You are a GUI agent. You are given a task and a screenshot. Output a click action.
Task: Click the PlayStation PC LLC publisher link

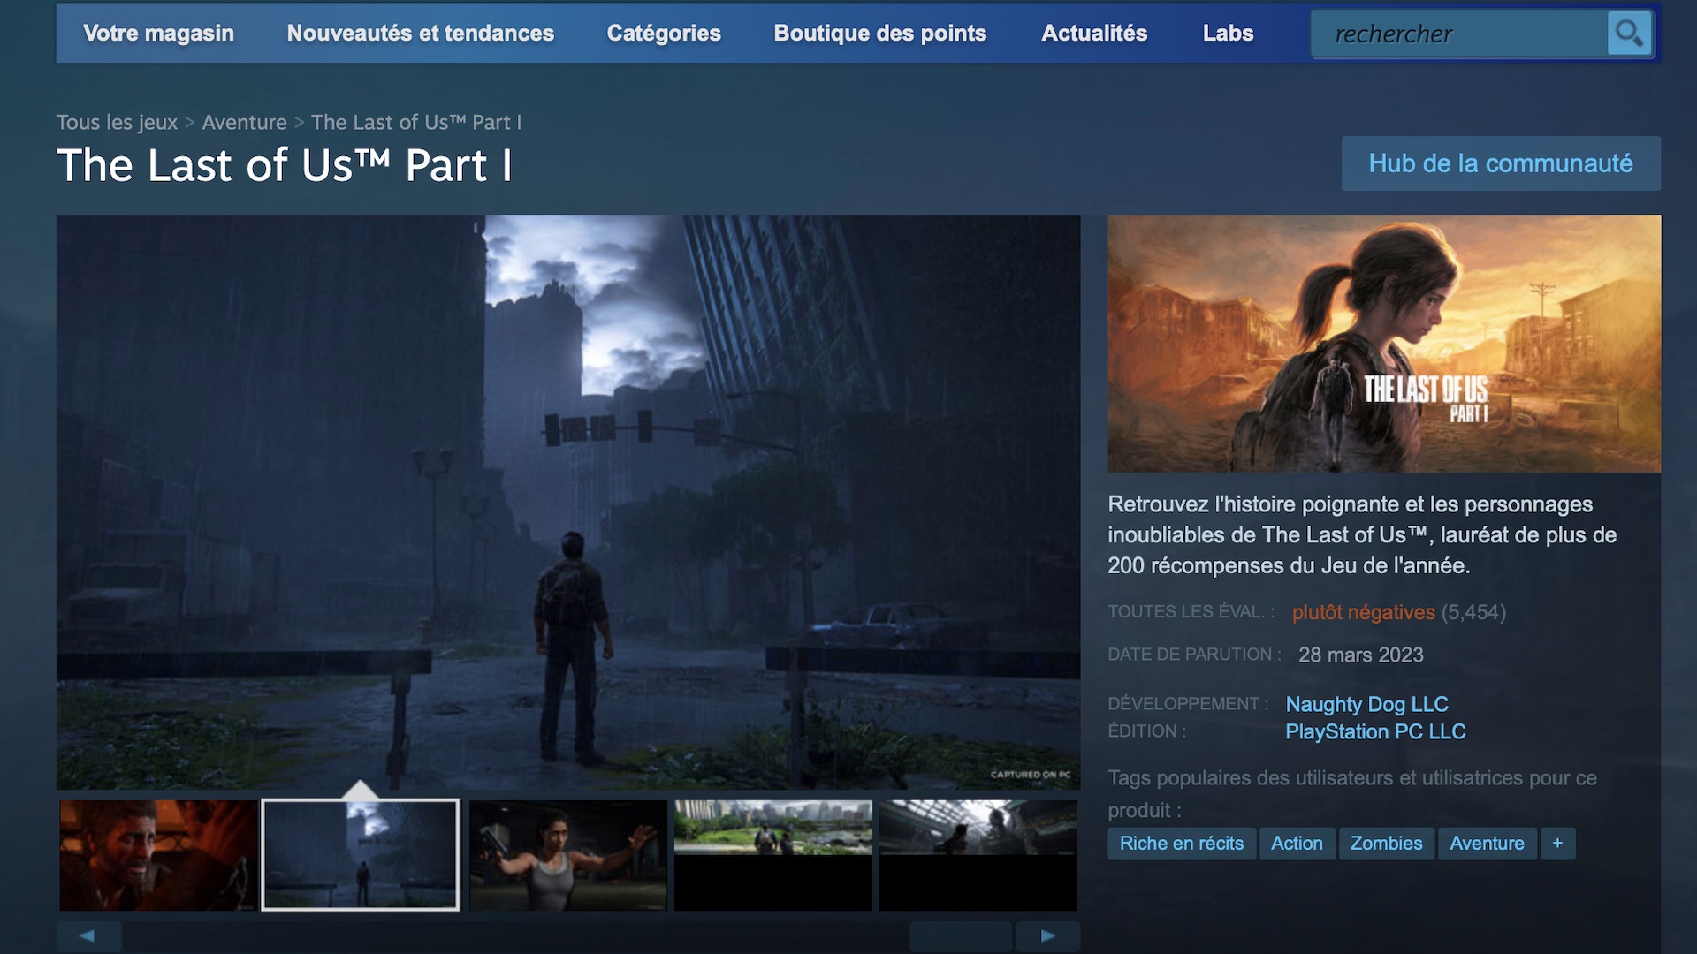[1375, 732]
